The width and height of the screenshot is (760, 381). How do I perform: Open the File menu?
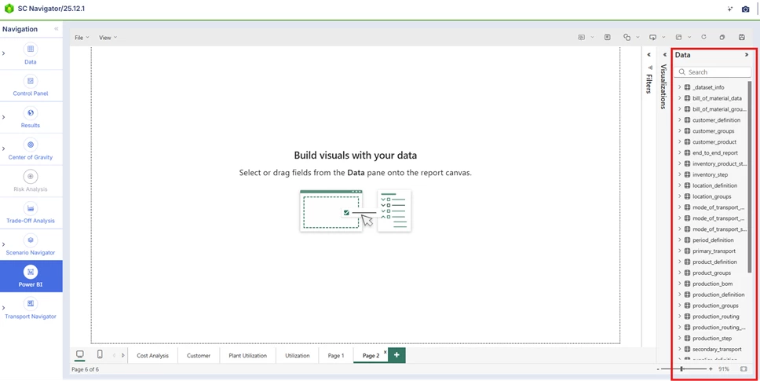click(x=82, y=38)
